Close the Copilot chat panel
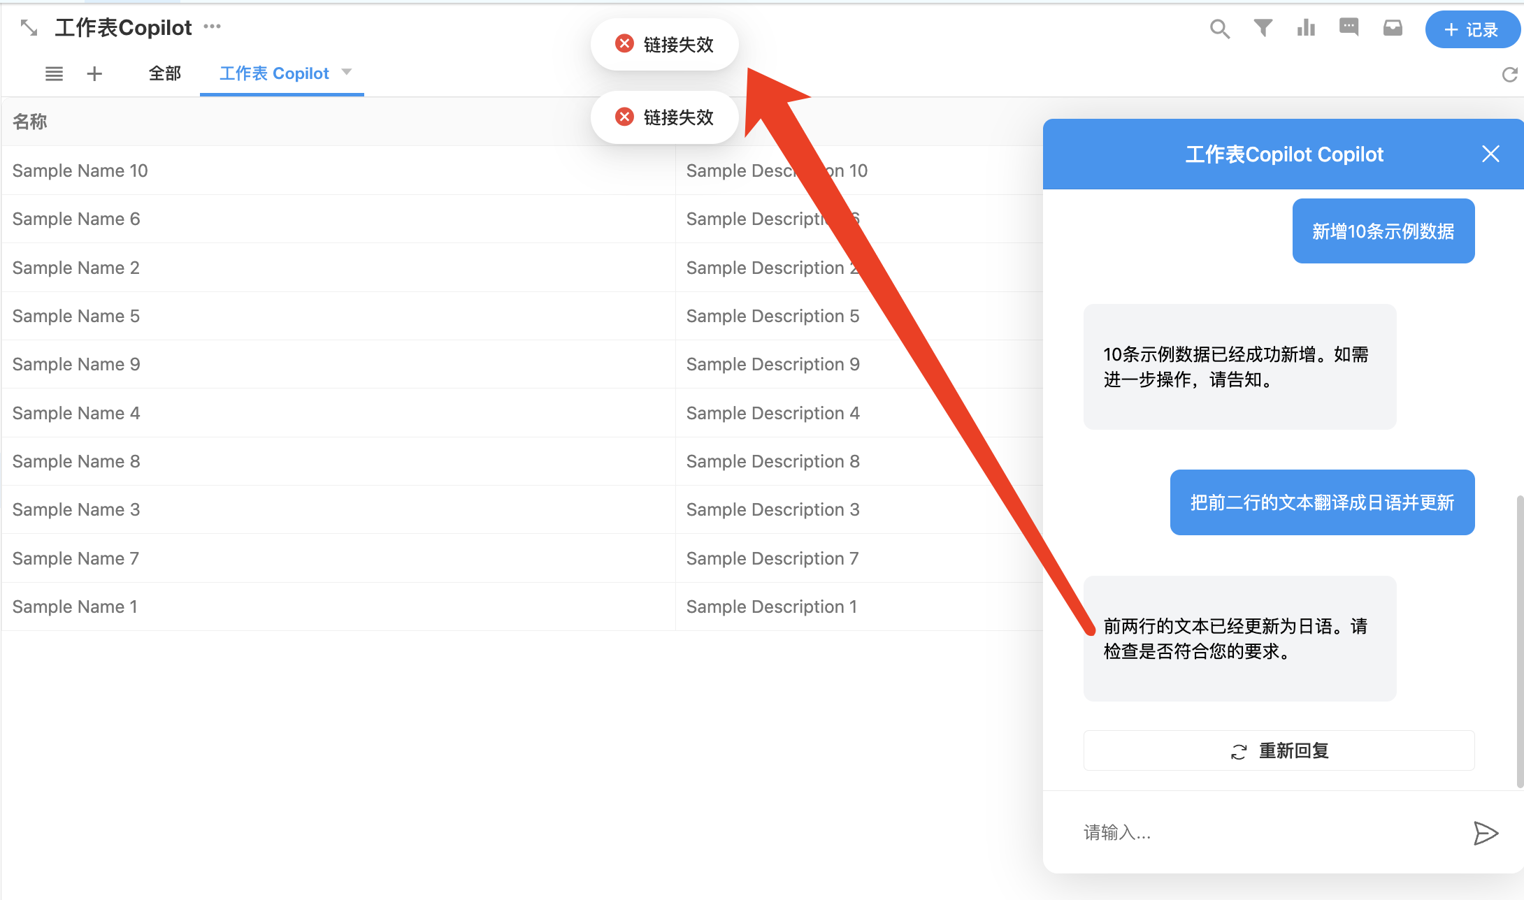Viewport: 1524px width, 900px height. tap(1490, 154)
